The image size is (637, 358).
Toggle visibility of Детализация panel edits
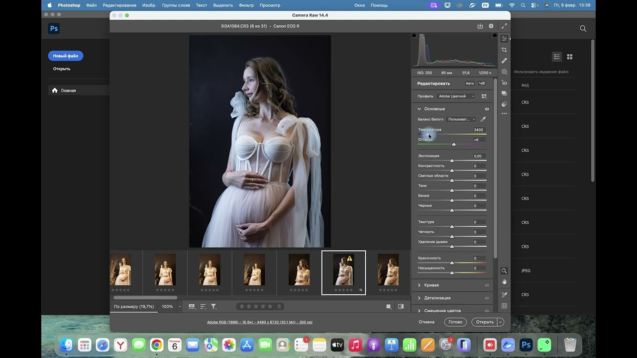pyautogui.click(x=487, y=298)
